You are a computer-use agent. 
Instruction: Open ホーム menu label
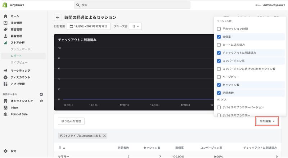pos(15,16)
